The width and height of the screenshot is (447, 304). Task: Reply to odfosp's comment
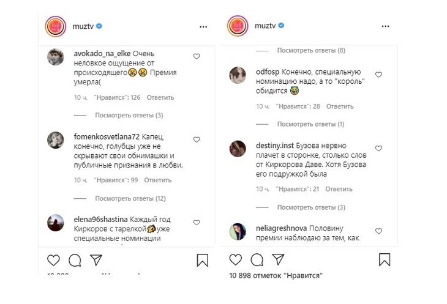pyautogui.click(x=340, y=106)
